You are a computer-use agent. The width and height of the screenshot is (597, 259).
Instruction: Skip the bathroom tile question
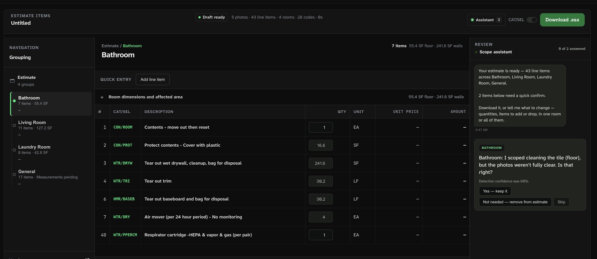point(561,202)
